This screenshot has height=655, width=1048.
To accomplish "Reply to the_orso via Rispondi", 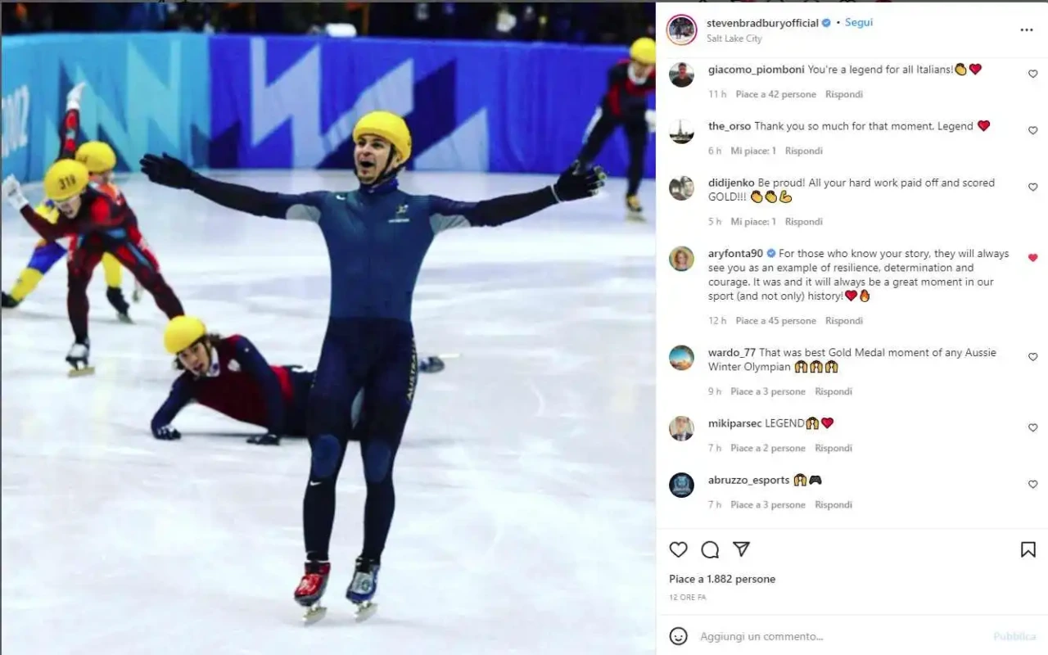I will tap(803, 151).
